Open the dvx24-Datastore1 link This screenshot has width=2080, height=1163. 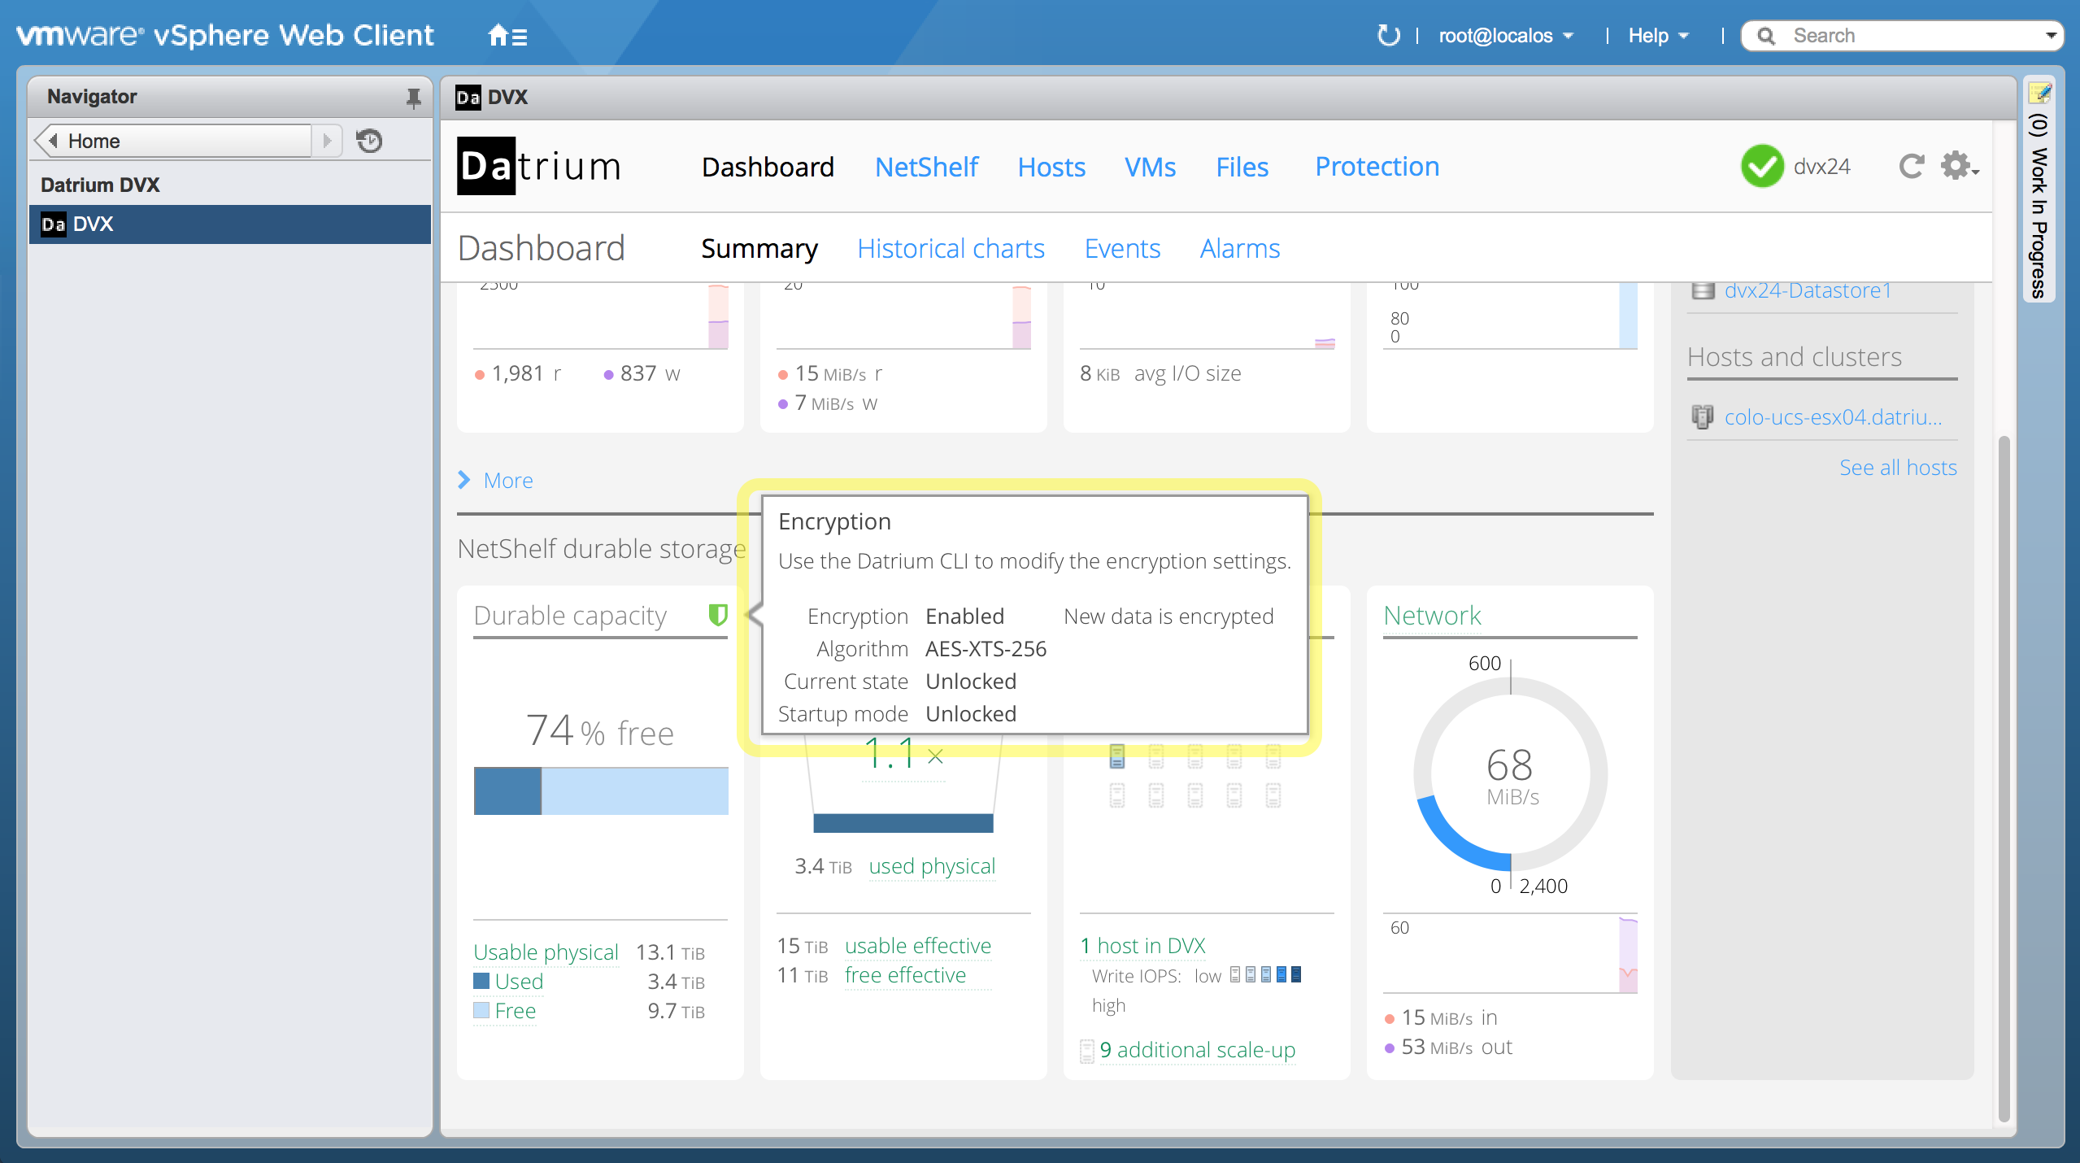(x=1808, y=290)
